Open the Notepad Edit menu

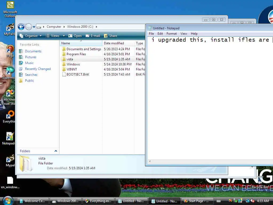click(x=160, y=34)
